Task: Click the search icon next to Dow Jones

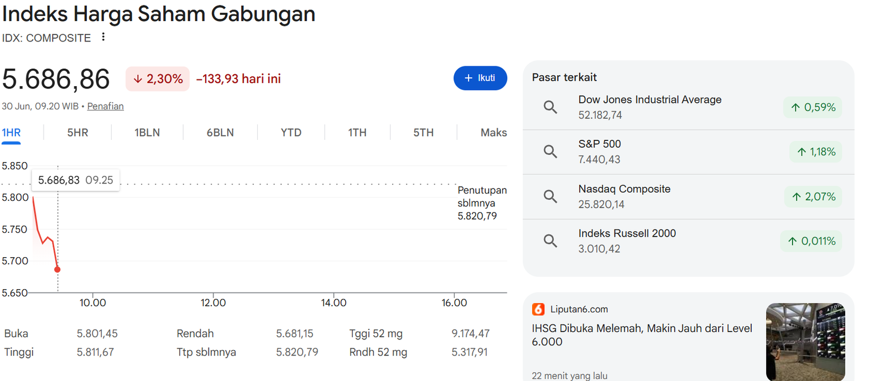Action: [550, 107]
